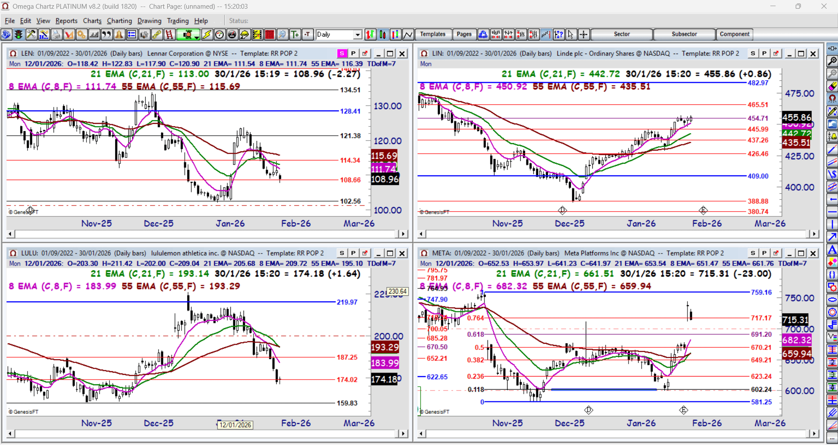This screenshot has width=838, height=445.
Task: Click the D dividend marker on the META chart
Action: (x=588, y=410)
